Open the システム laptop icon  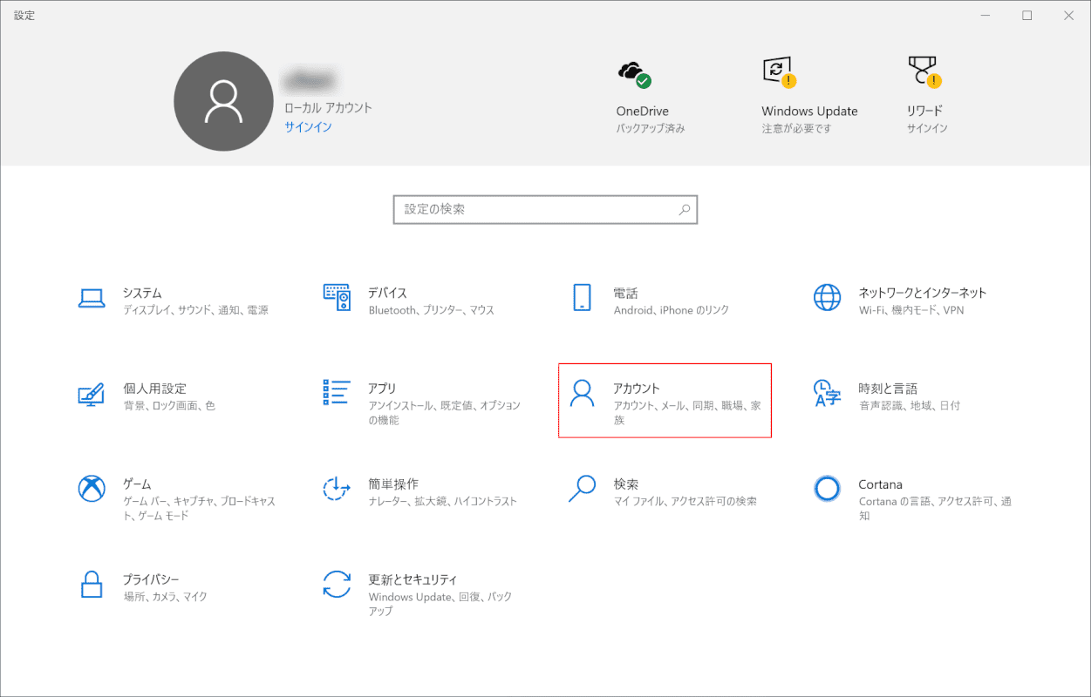tap(91, 298)
